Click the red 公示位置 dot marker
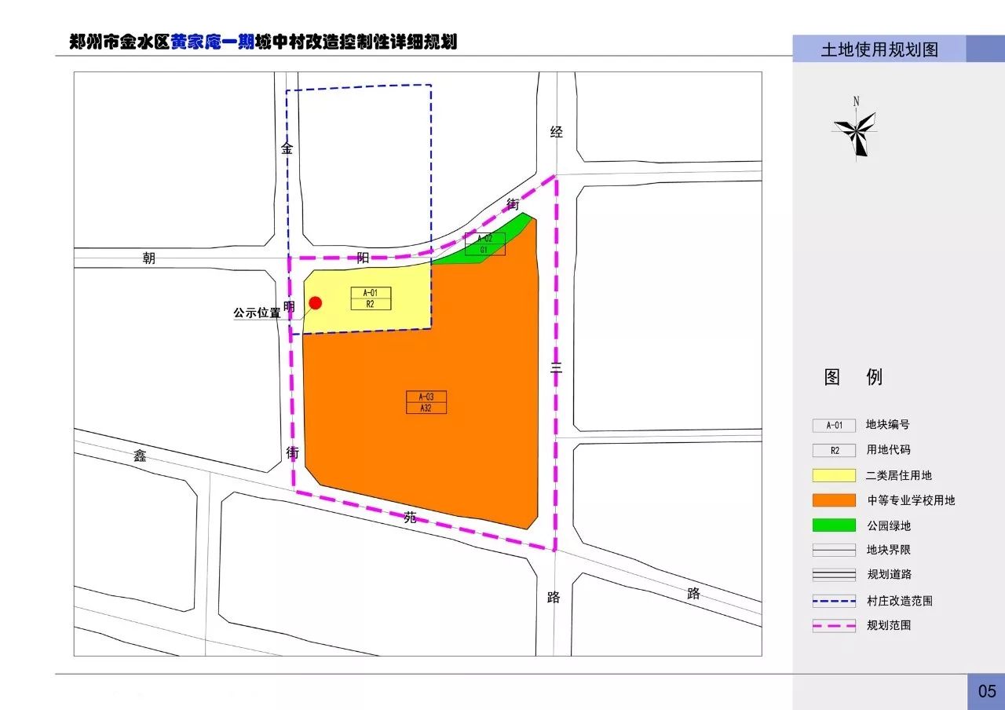 click(x=316, y=303)
